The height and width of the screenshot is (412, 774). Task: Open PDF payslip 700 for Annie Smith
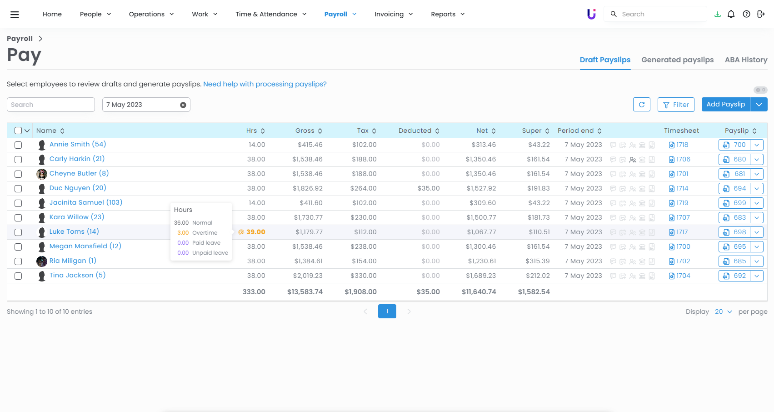pyautogui.click(x=734, y=145)
